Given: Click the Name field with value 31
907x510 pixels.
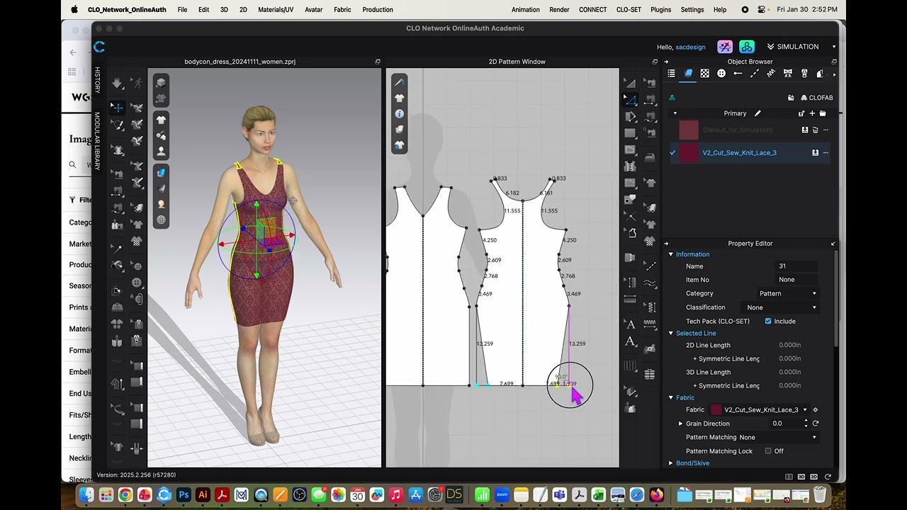Looking at the screenshot, I should [x=797, y=266].
